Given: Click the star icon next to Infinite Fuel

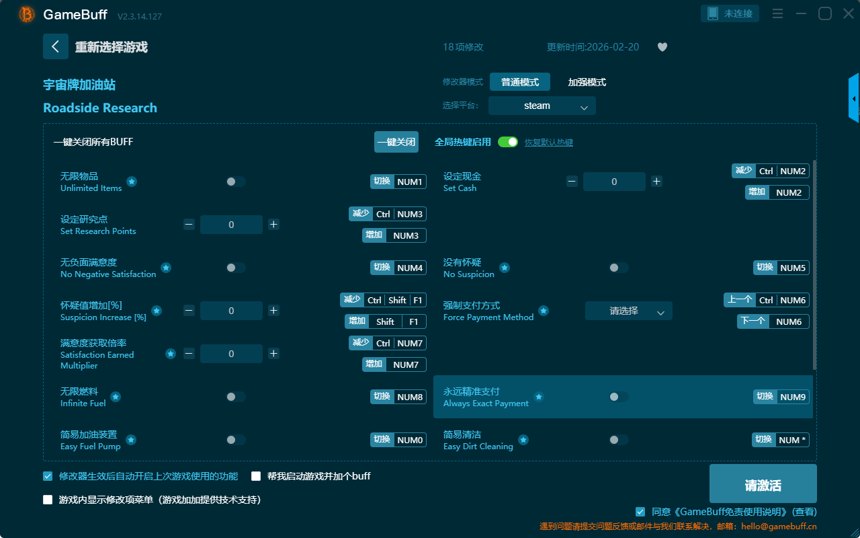Looking at the screenshot, I should coord(116,397).
